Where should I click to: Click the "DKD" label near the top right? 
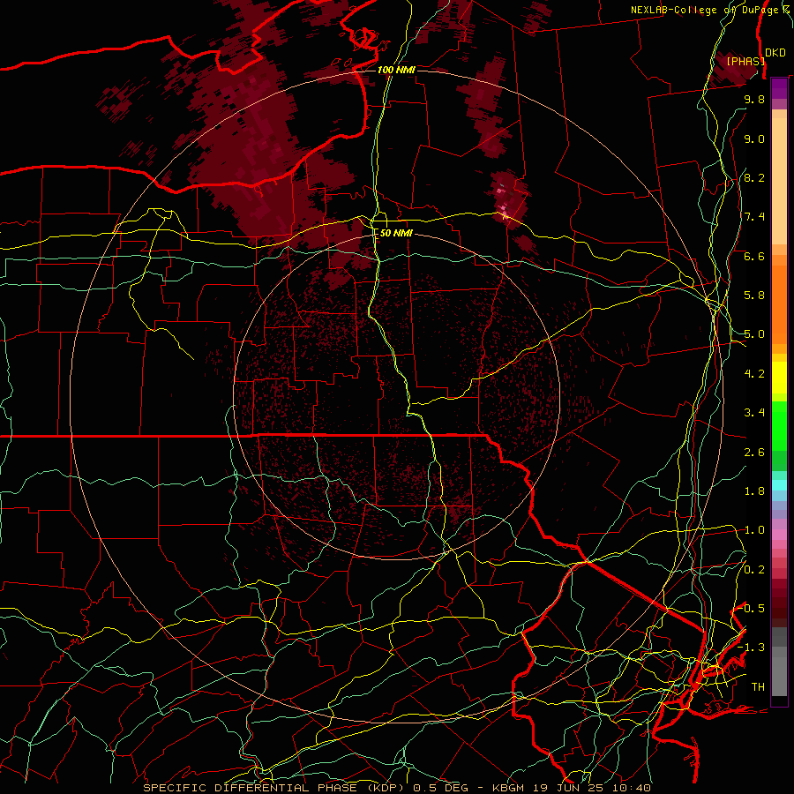click(775, 53)
